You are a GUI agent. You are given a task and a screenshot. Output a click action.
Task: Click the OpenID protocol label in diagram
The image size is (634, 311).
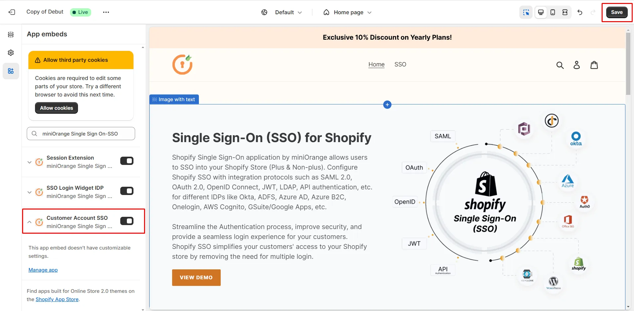click(x=405, y=202)
